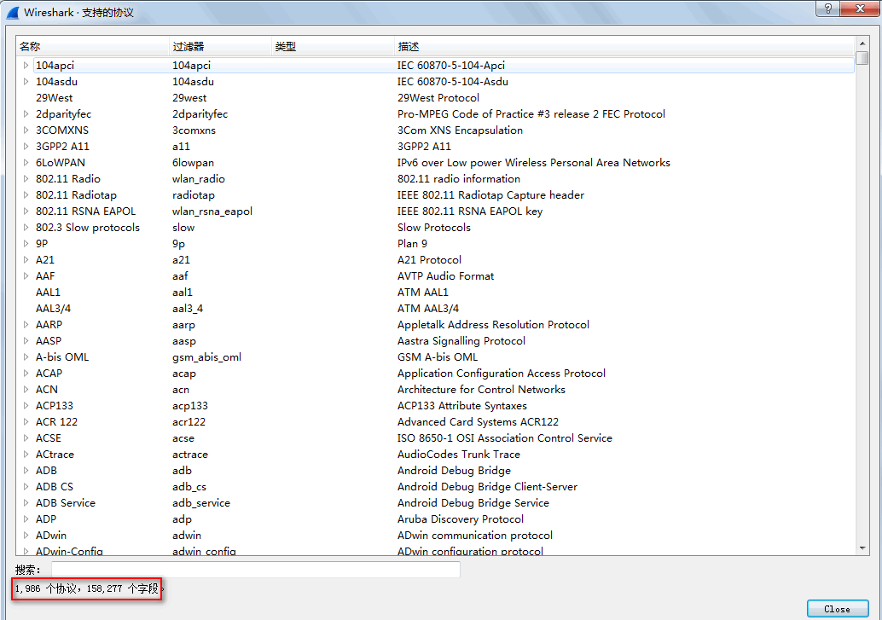Sort by the 描述 column header

[624, 47]
